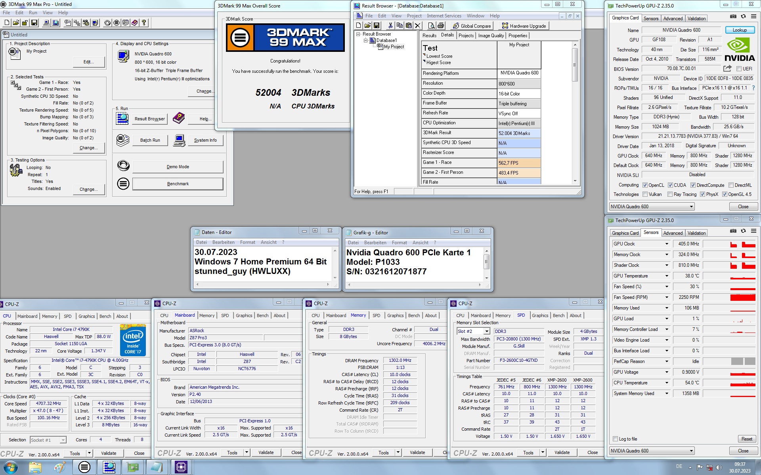Click CPU-Z purple chip taskbar icon

click(181, 467)
